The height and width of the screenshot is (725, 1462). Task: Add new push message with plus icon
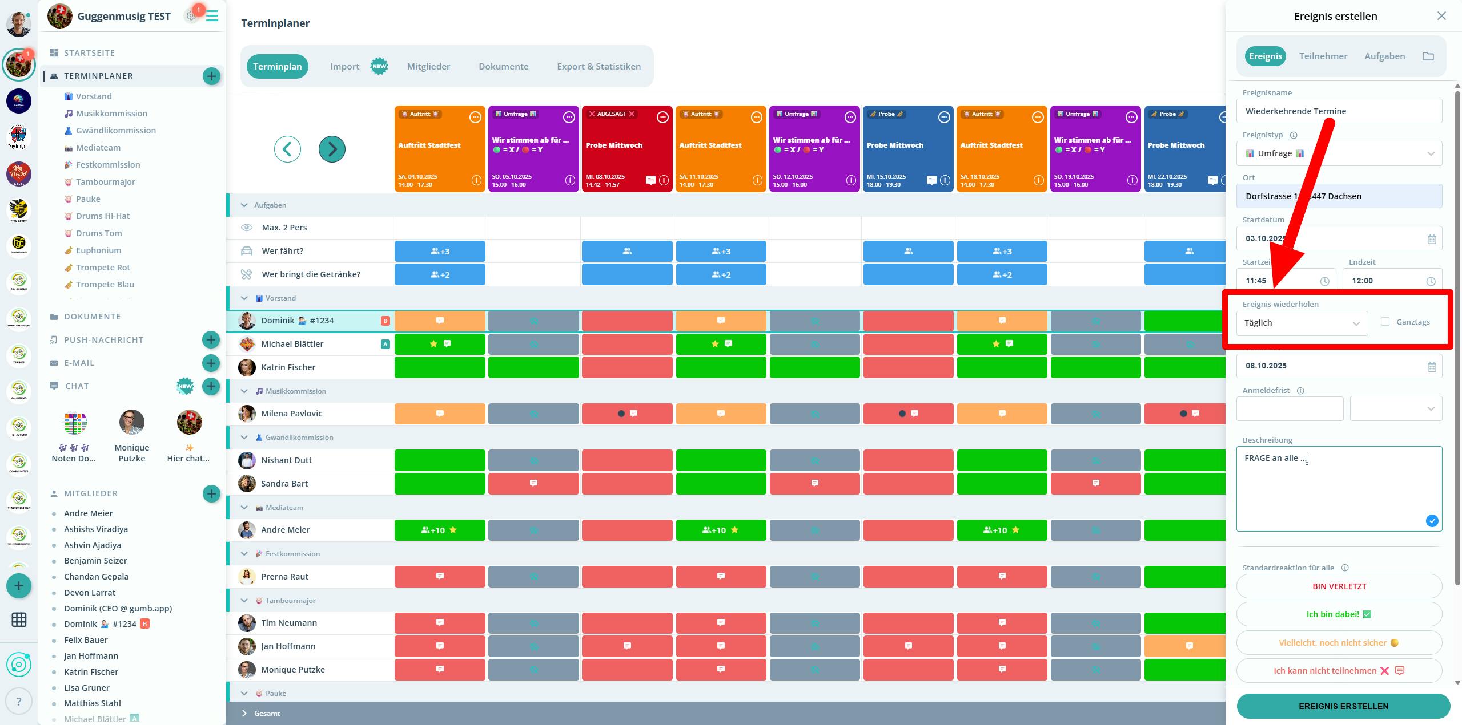(x=211, y=340)
